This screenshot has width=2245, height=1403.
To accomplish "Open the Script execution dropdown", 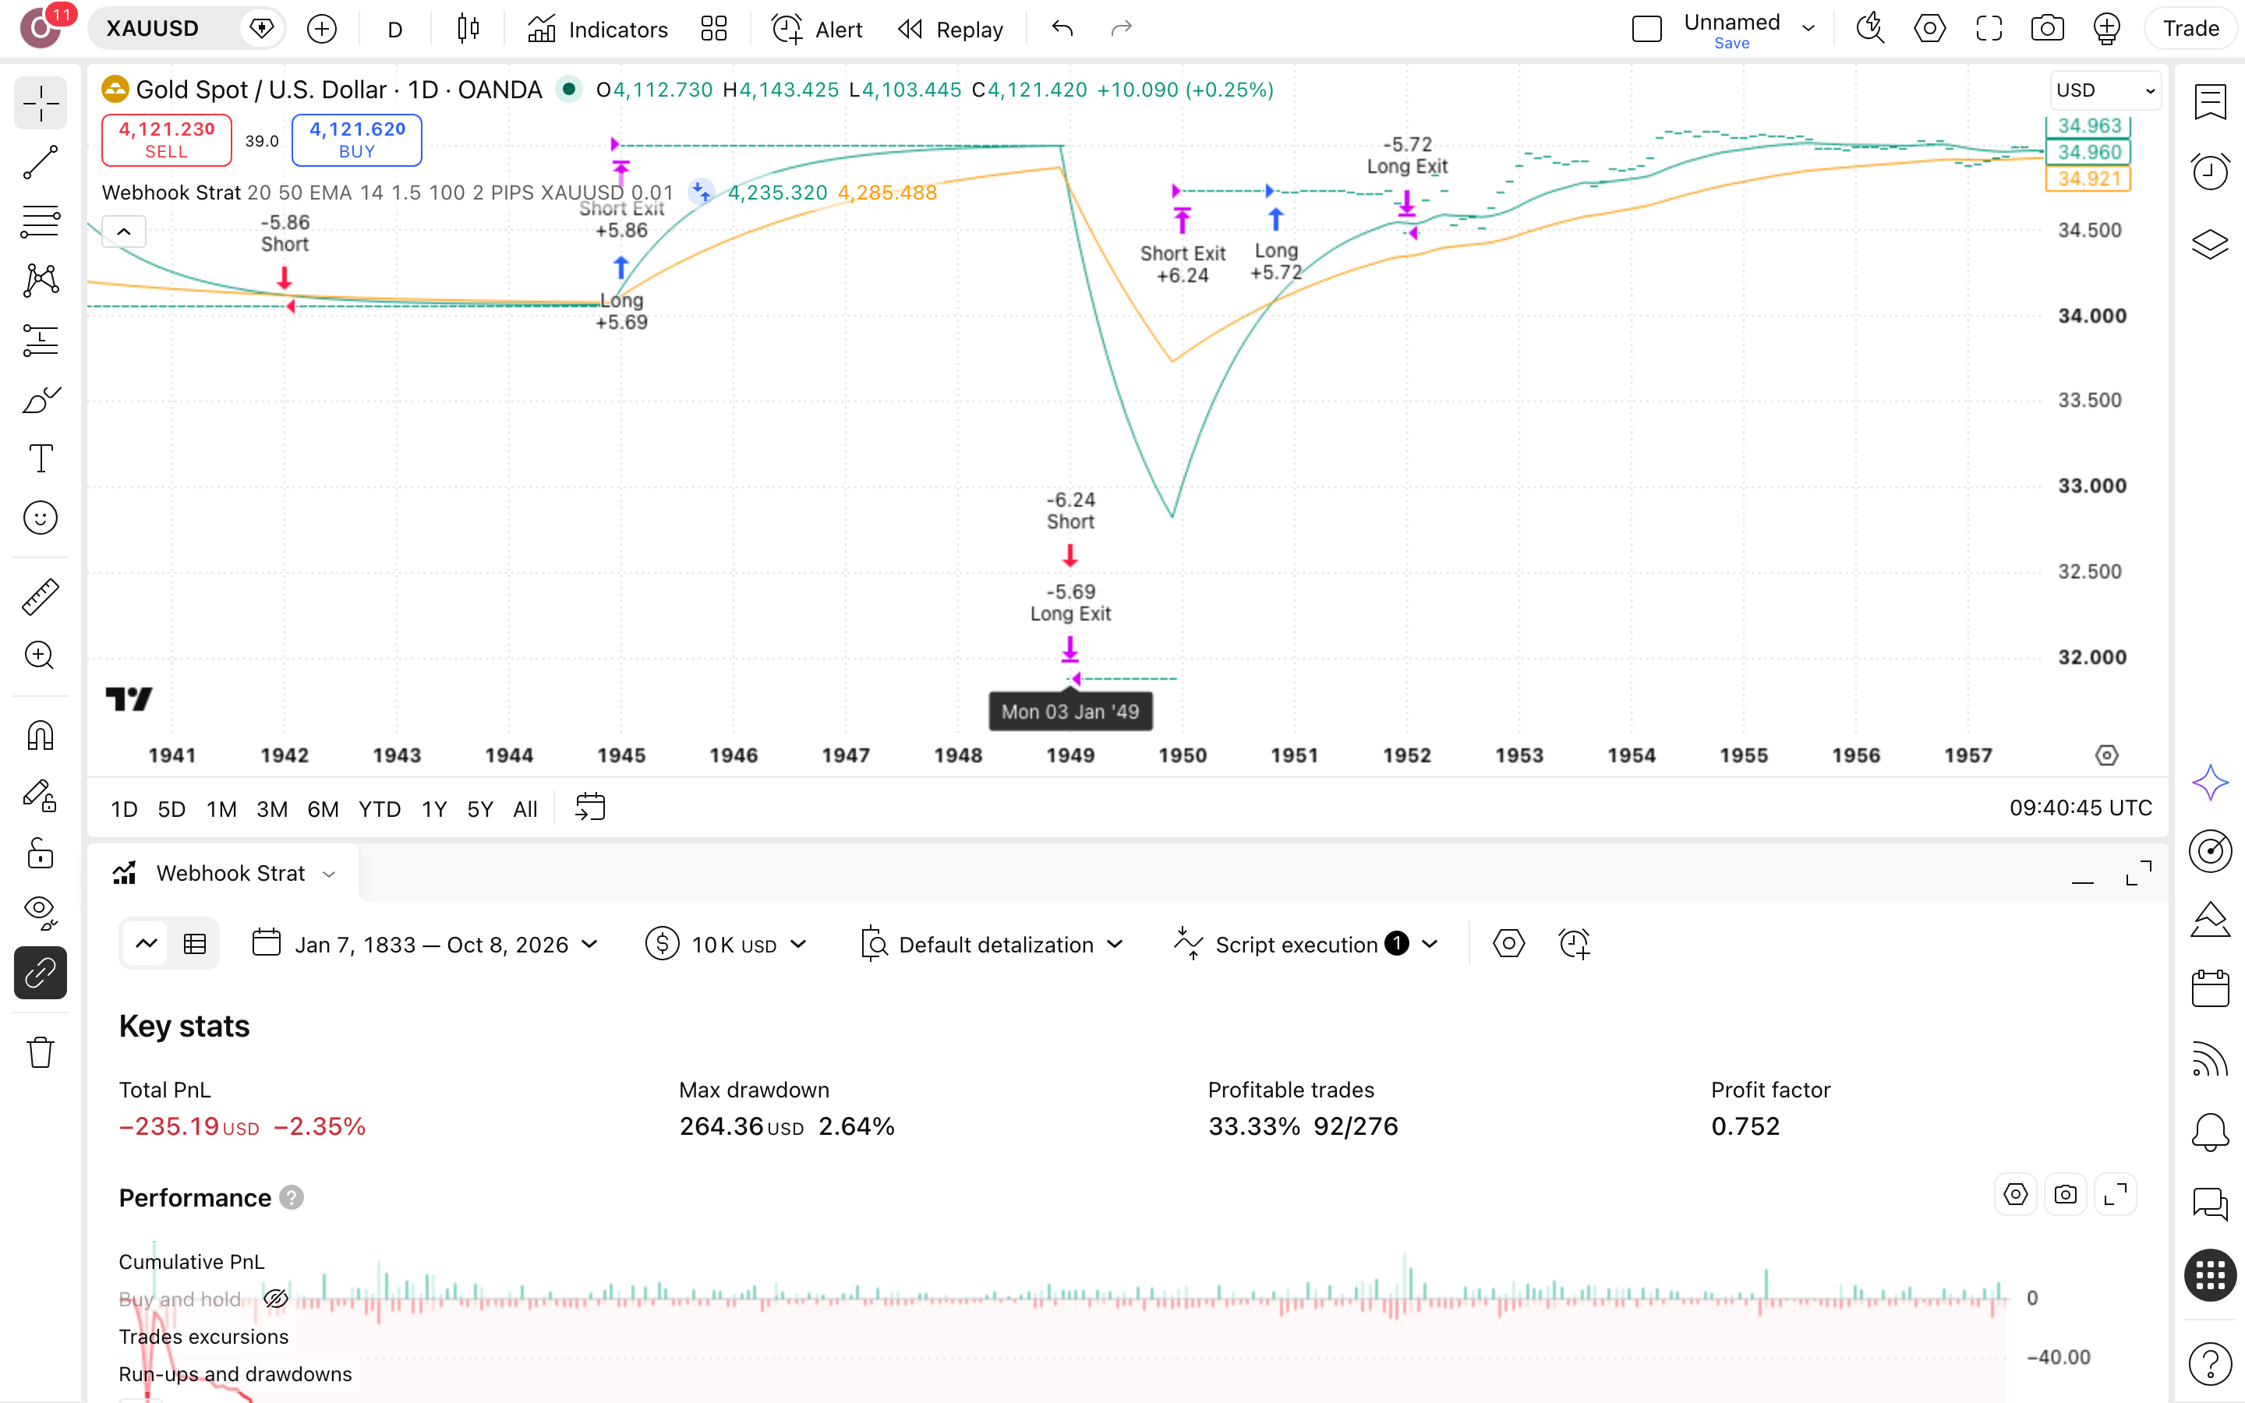I will (1306, 945).
